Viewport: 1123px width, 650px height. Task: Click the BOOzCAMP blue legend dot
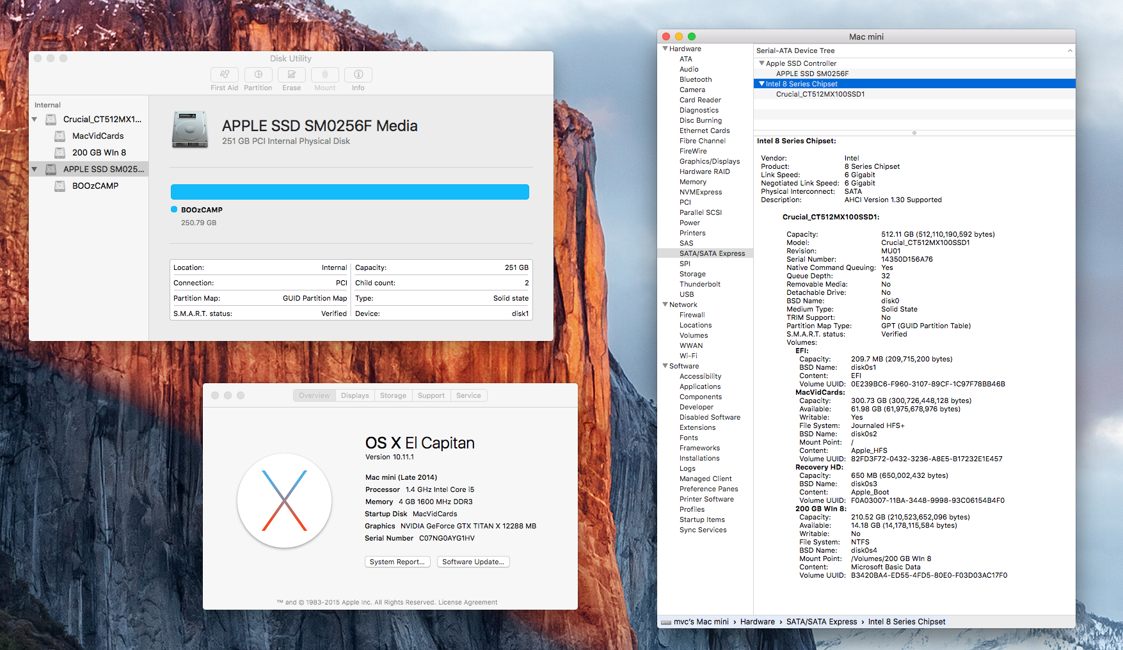click(x=174, y=209)
